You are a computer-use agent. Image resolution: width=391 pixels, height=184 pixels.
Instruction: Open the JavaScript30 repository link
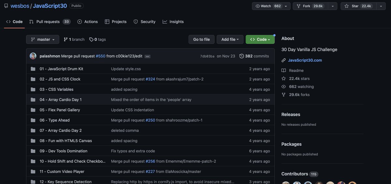tap(50, 6)
